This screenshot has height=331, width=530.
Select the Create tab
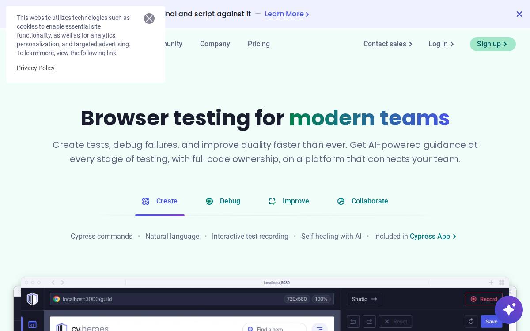coord(160,201)
